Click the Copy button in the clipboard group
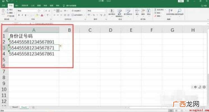The height and width of the screenshot is (112, 209). point(10,13)
